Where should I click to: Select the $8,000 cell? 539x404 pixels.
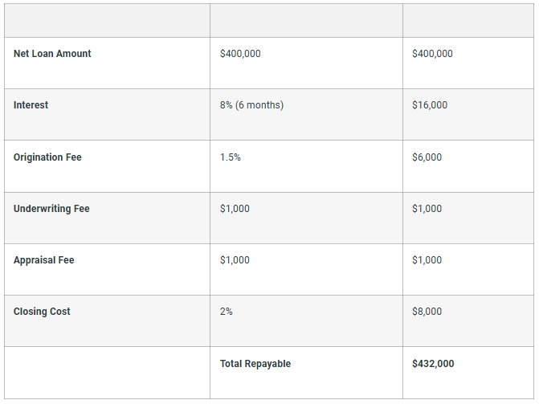click(427, 312)
